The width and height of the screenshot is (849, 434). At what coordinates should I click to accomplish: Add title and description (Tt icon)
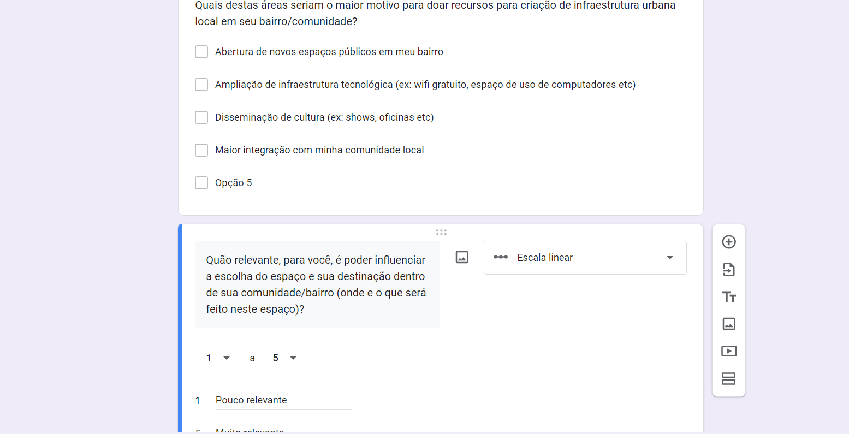[729, 296]
